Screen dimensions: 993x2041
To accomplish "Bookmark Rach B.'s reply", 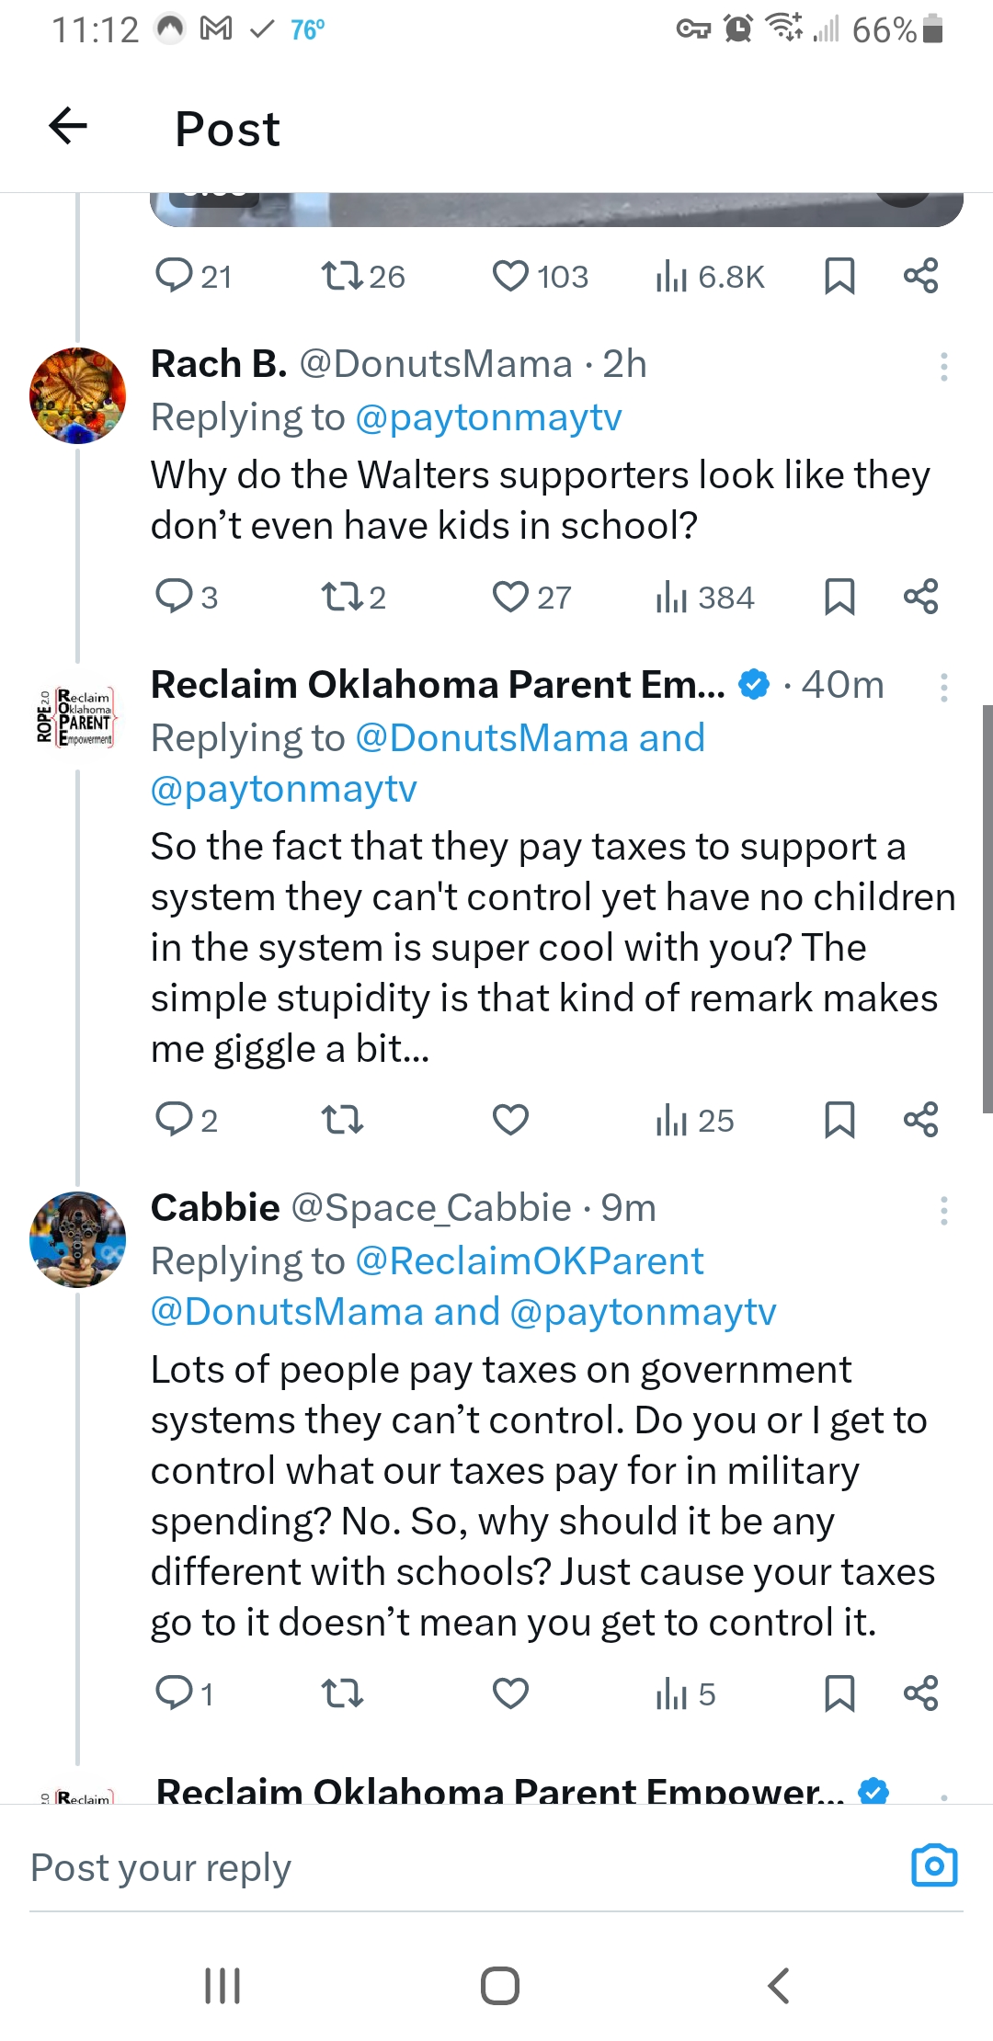I will 839,597.
